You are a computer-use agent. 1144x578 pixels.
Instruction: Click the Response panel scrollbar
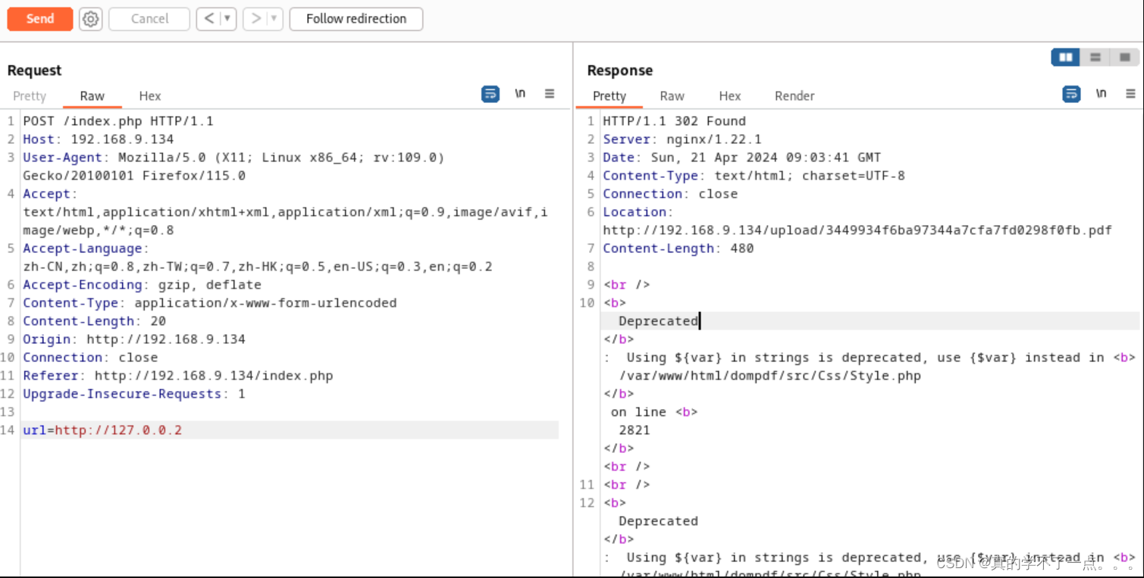[x=1140, y=303]
